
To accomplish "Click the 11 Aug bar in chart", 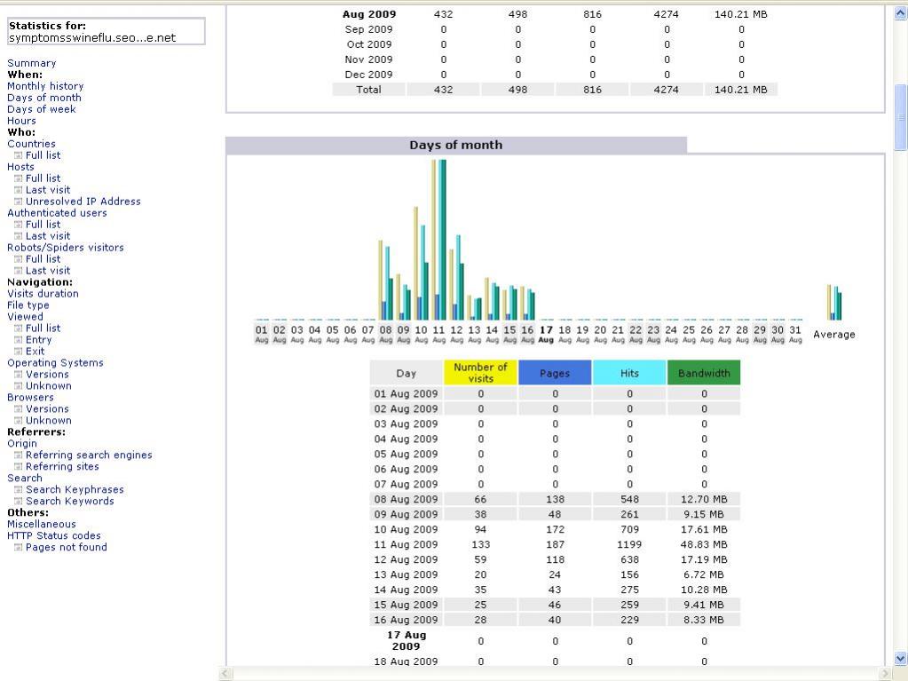I will pos(439,240).
